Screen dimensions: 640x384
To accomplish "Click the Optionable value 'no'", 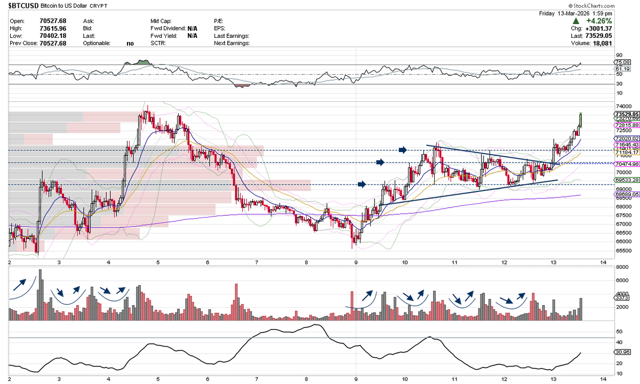I will coord(130,43).
